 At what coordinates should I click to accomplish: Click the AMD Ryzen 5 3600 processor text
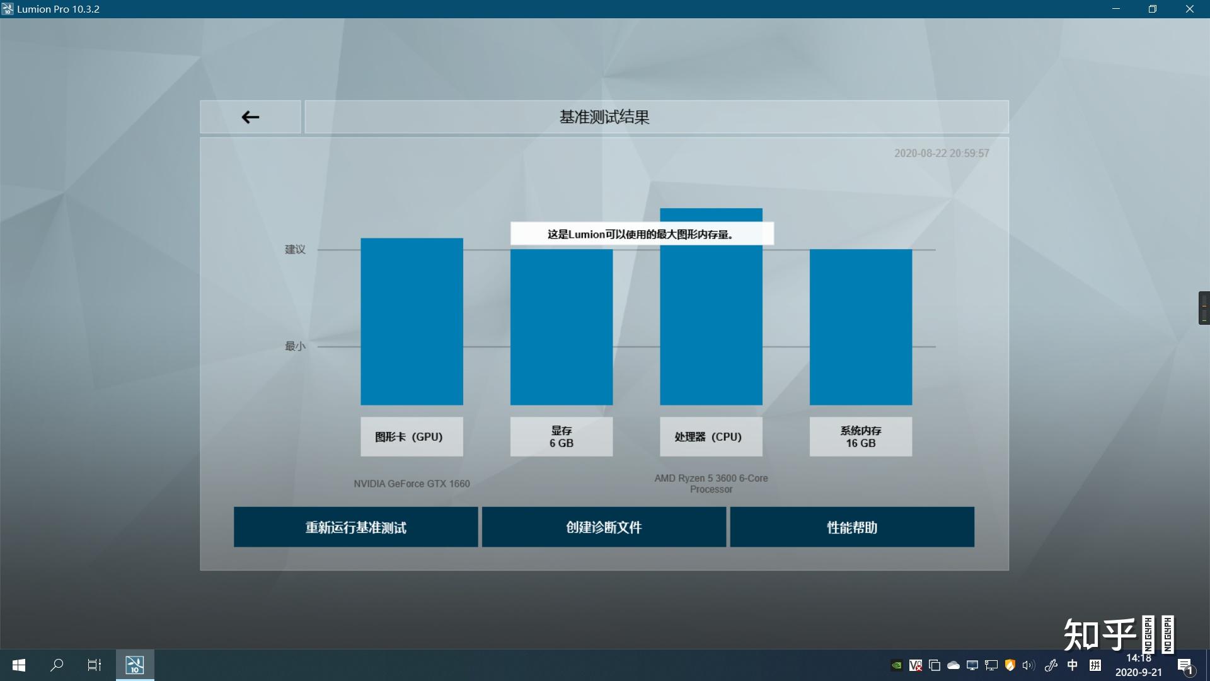711,484
